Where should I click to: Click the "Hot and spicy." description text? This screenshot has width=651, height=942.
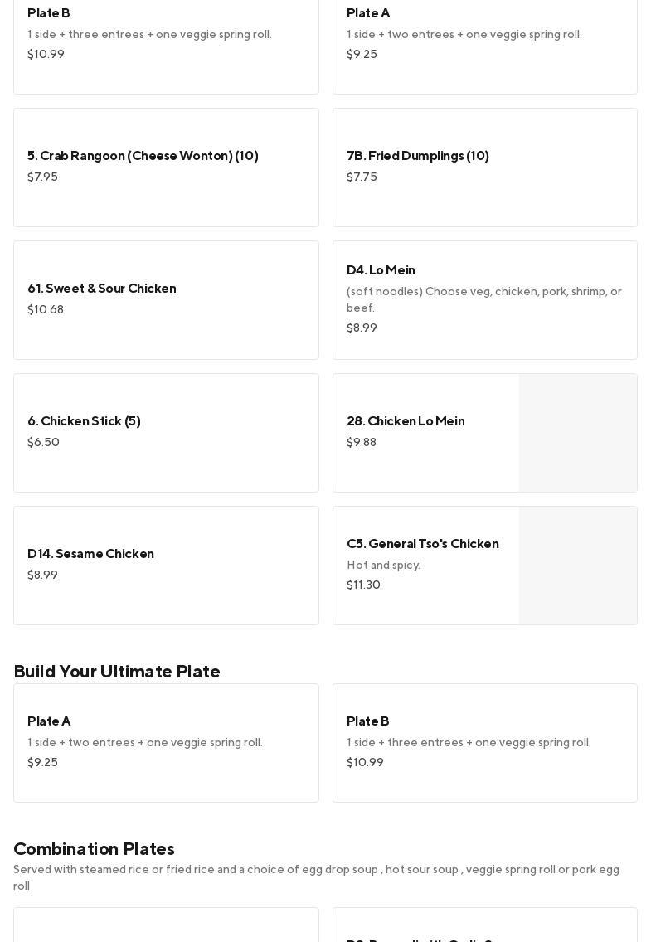[383, 566]
